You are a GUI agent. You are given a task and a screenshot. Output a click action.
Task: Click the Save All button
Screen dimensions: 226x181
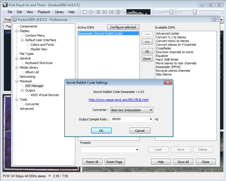tap(183, 162)
